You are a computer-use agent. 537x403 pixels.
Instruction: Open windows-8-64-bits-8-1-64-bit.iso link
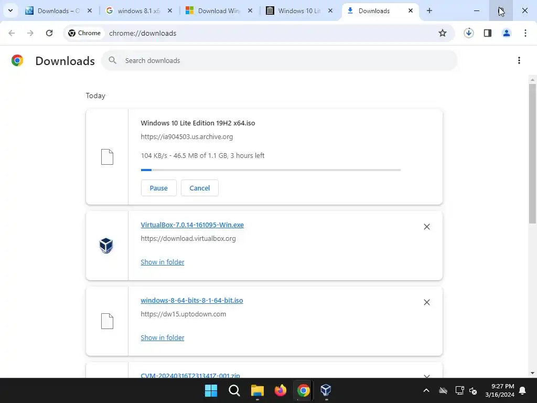point(192,300)
